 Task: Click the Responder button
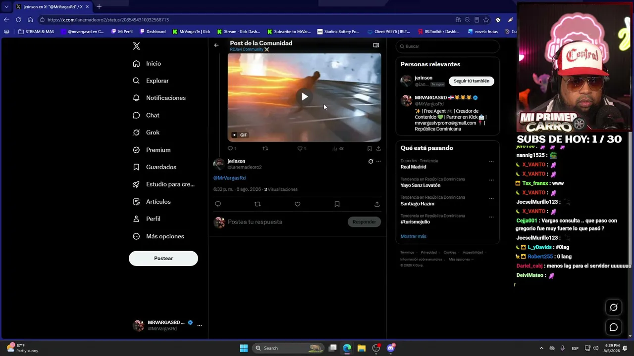point(364,222)
